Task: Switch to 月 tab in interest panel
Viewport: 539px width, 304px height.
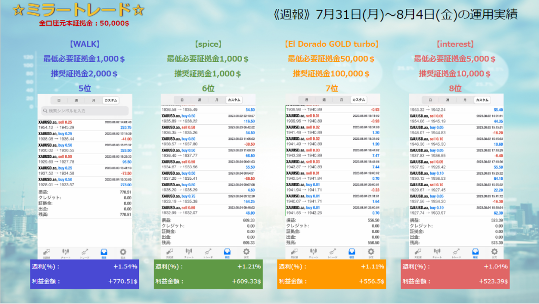Action: point(465,100)
